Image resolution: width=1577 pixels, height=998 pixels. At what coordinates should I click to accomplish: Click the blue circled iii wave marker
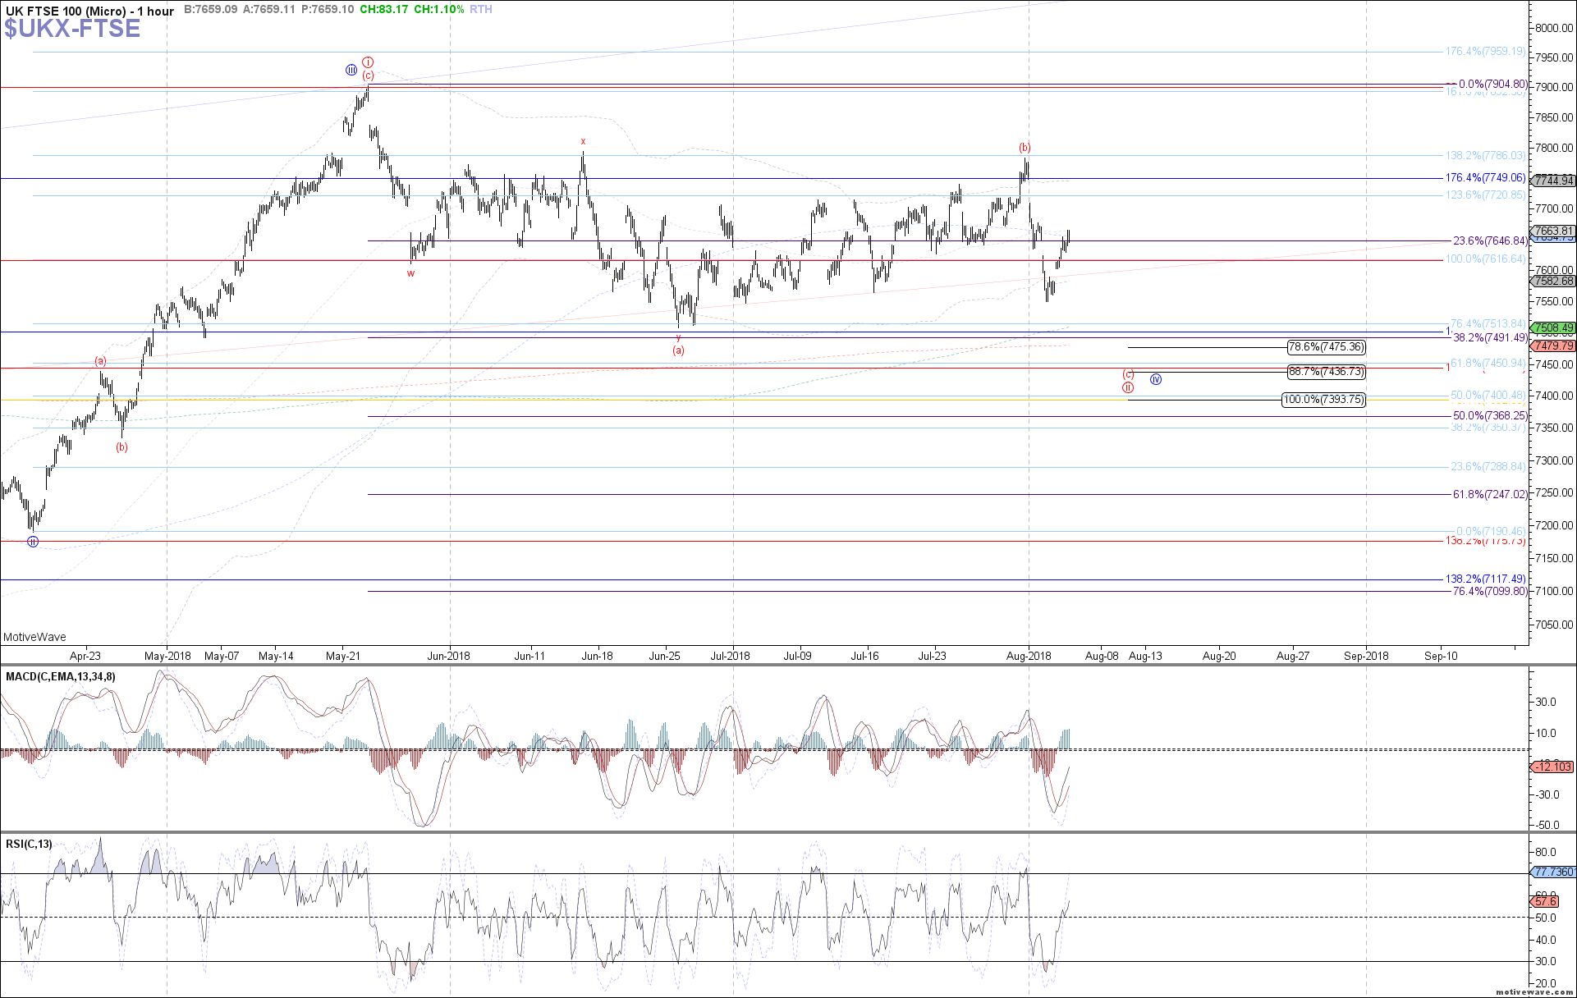tap(351, 70)
